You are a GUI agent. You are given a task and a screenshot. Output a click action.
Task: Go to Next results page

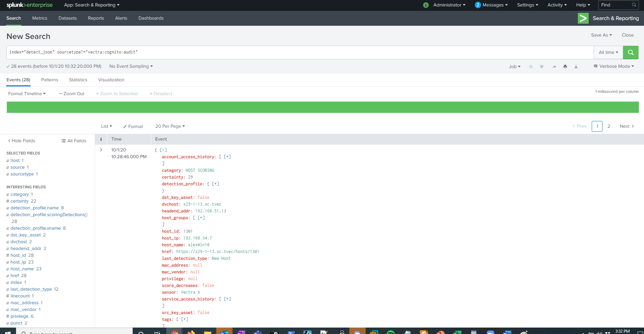tap(627, 126)
